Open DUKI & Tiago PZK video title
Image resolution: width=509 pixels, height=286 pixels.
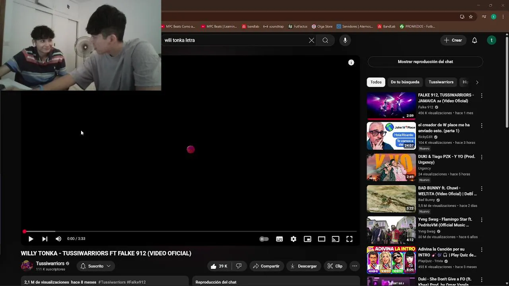pos(447,159)
